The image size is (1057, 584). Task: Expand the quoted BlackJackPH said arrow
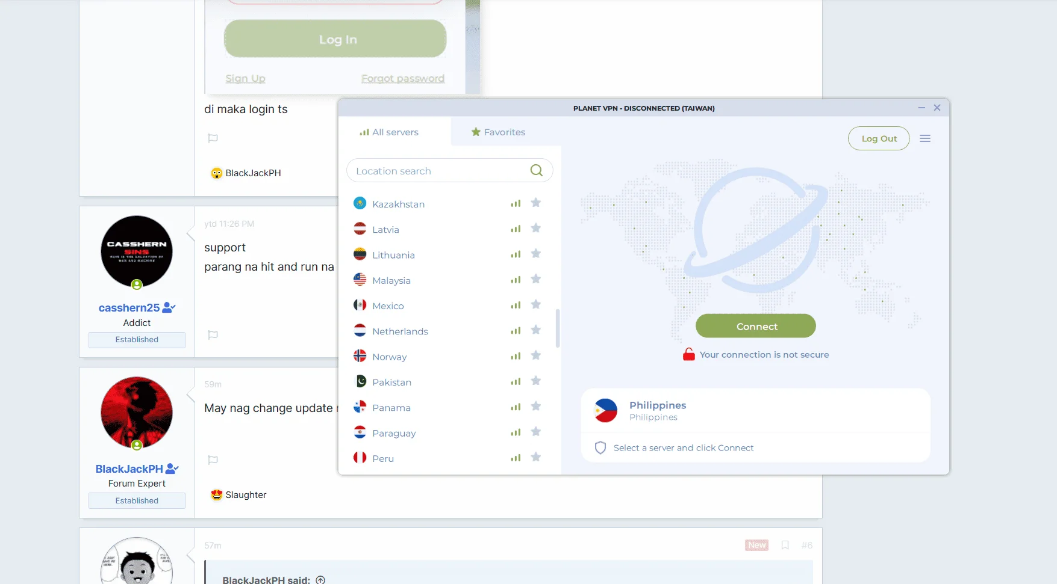[320, 580]
